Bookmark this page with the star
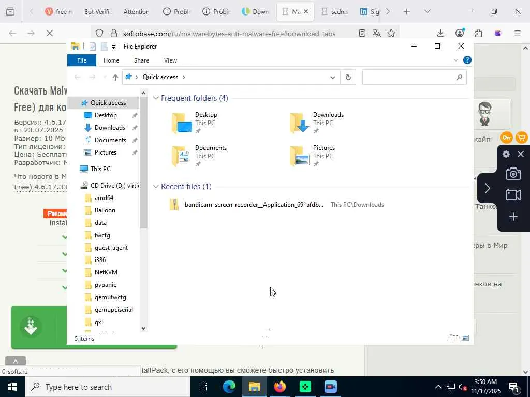 pos(391,33)
